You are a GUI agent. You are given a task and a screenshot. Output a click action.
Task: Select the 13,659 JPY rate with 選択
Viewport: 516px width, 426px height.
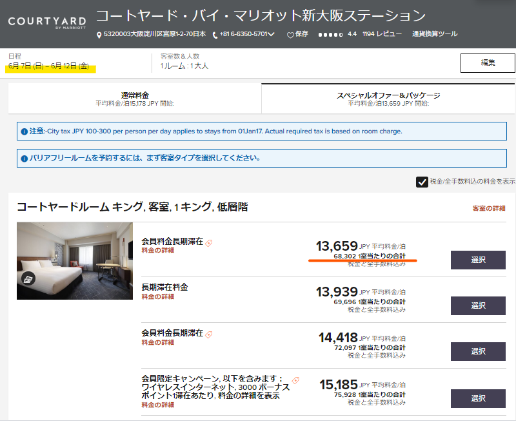pos(478,260)
